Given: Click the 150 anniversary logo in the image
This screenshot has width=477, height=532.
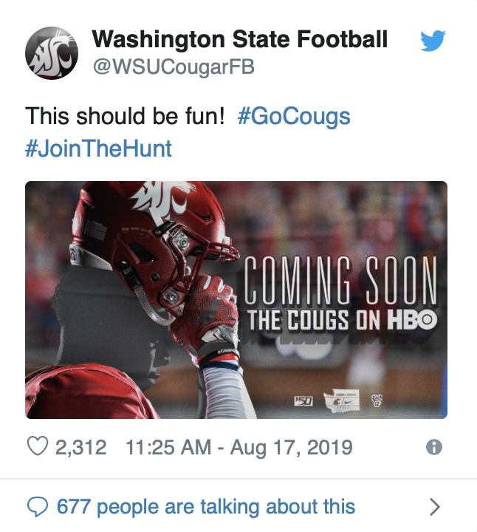Looking at the screenshot, I should [303, 400].
